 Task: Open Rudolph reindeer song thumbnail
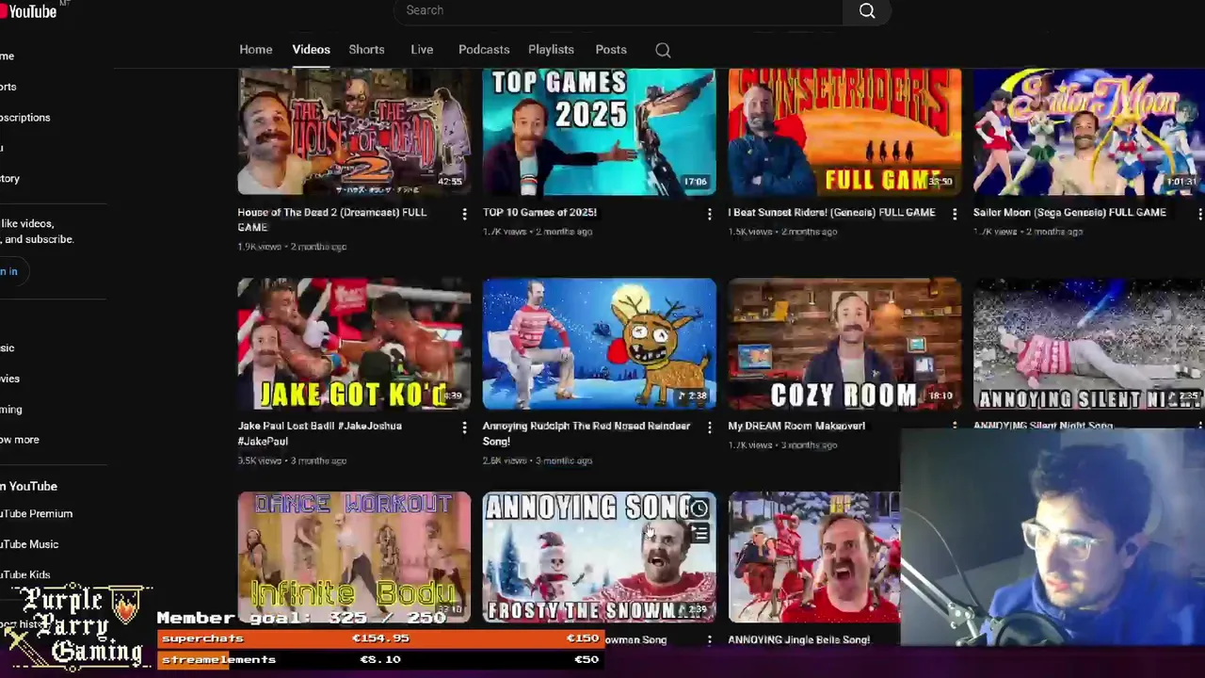[599, 344]
